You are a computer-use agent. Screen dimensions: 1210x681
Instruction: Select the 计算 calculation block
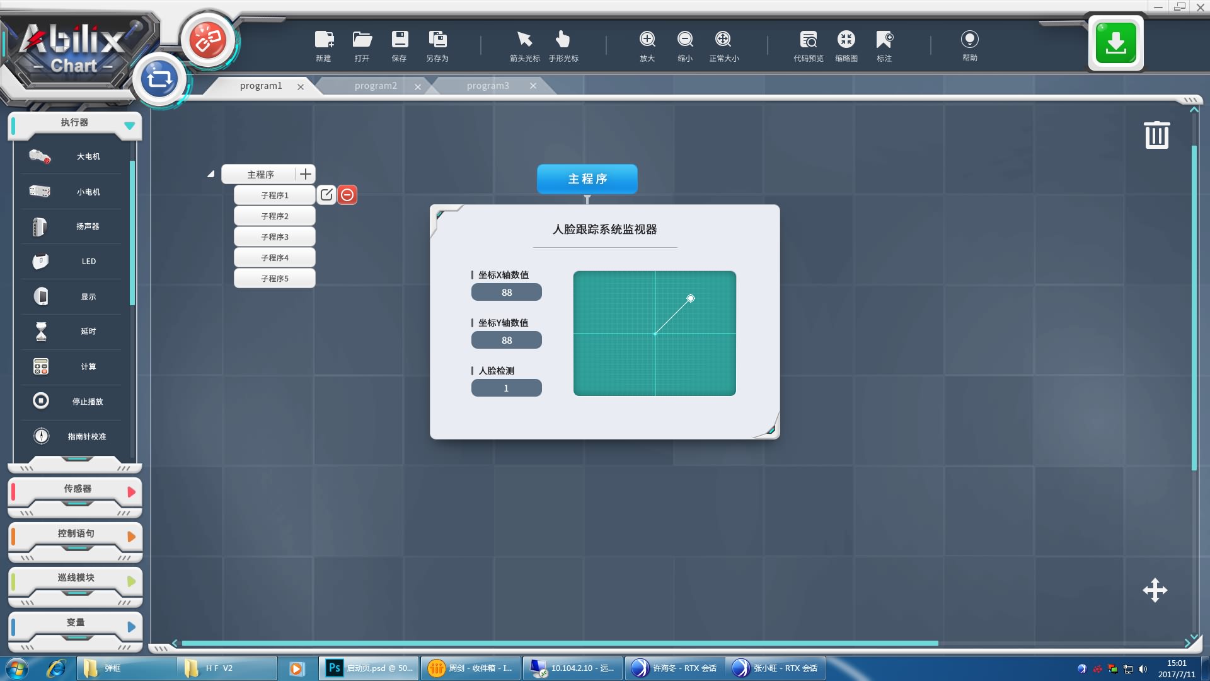pos(71,366)
